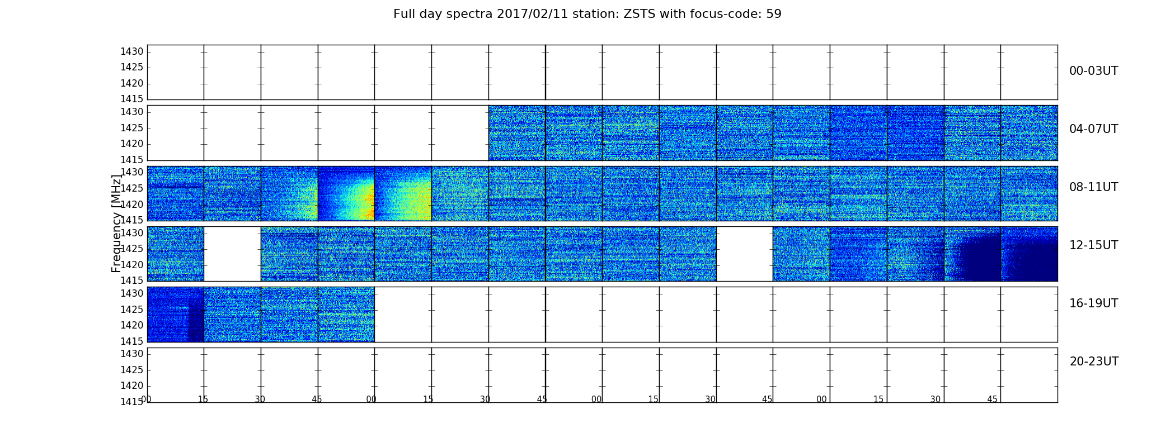
Task: Click the 1420 tick in the 20-23UT row
Action: pos(132,386)
